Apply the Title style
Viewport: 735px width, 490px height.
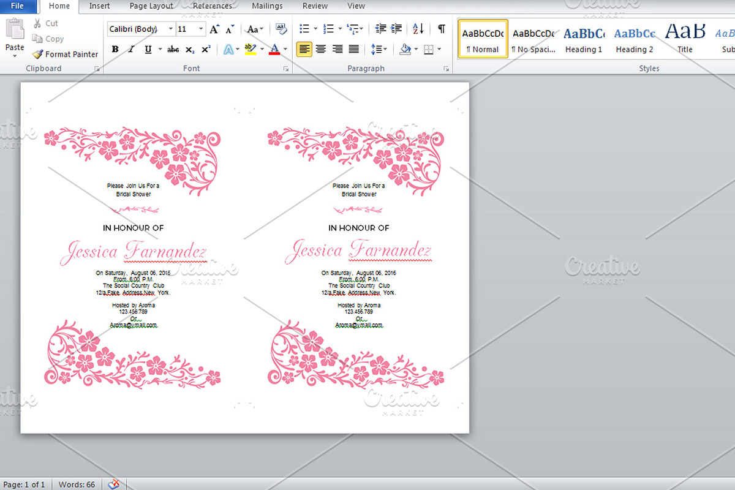[x=685, y=39]
